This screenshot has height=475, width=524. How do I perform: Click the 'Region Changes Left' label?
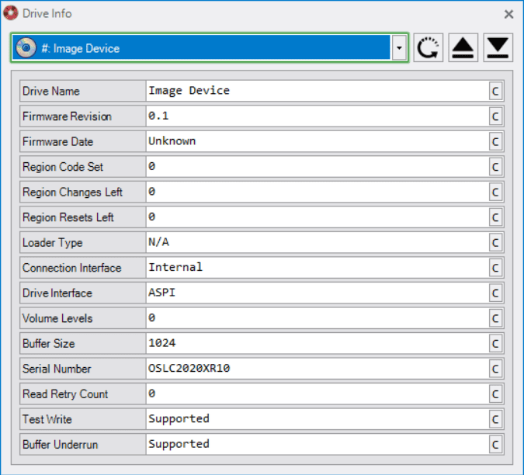(72, 192)
